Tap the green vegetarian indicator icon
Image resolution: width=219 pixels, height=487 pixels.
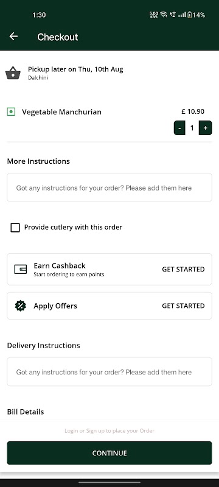tap(11, 111)
